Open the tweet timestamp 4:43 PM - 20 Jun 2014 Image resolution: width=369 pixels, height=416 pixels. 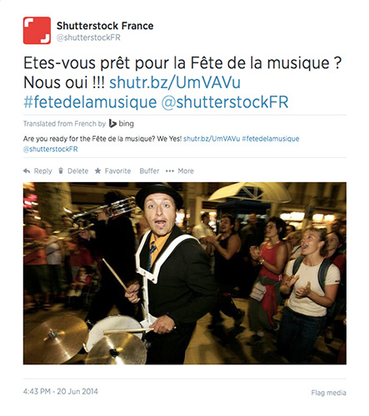61,392
